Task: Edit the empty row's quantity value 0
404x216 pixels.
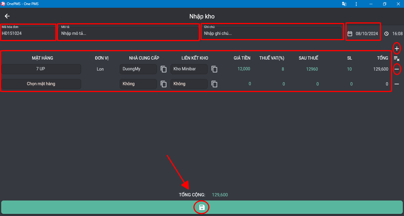Action: 351,84
